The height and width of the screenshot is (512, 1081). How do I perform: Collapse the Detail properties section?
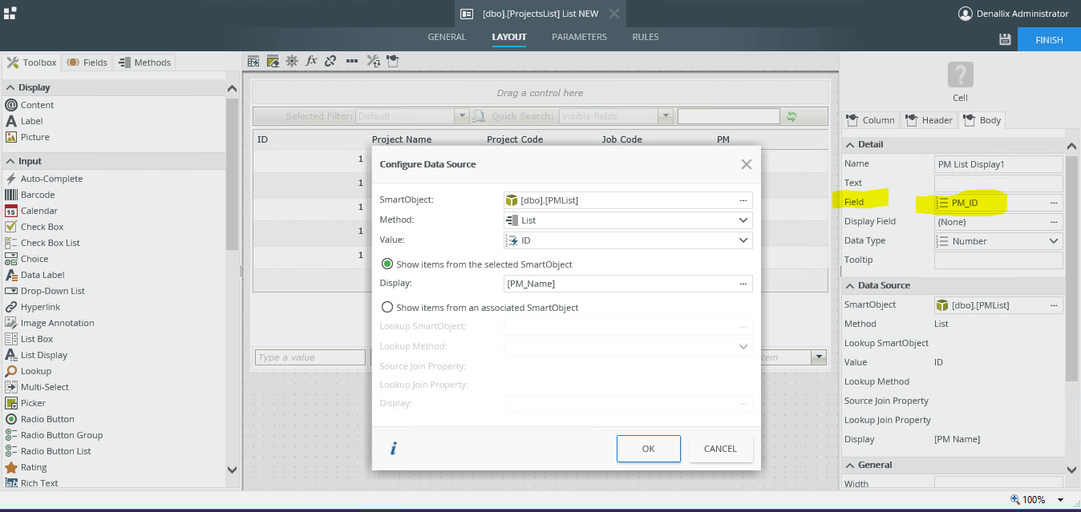(850, 144)
